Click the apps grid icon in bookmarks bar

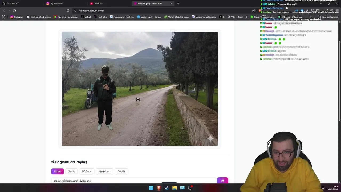pos(3,17)
